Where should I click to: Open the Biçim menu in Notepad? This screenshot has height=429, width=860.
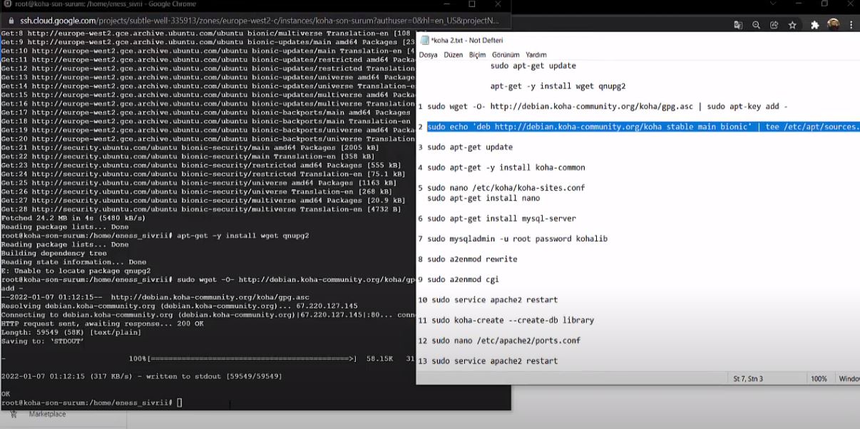pos(477,55)
